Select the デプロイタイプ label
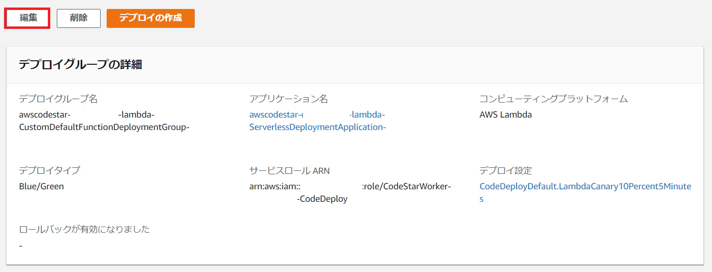The width and height of the screenshot is (712, 272). (49, 170)
